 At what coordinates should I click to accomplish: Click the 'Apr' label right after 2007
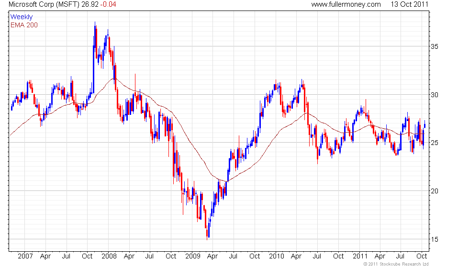45,257
